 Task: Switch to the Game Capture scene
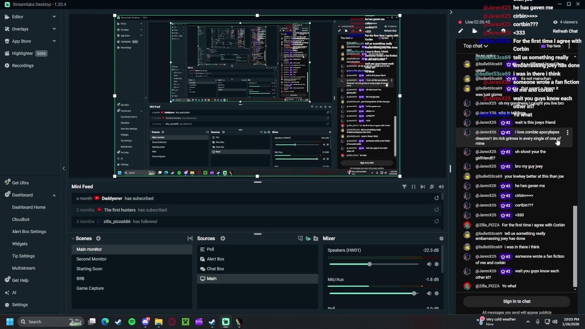pos(133,288)
